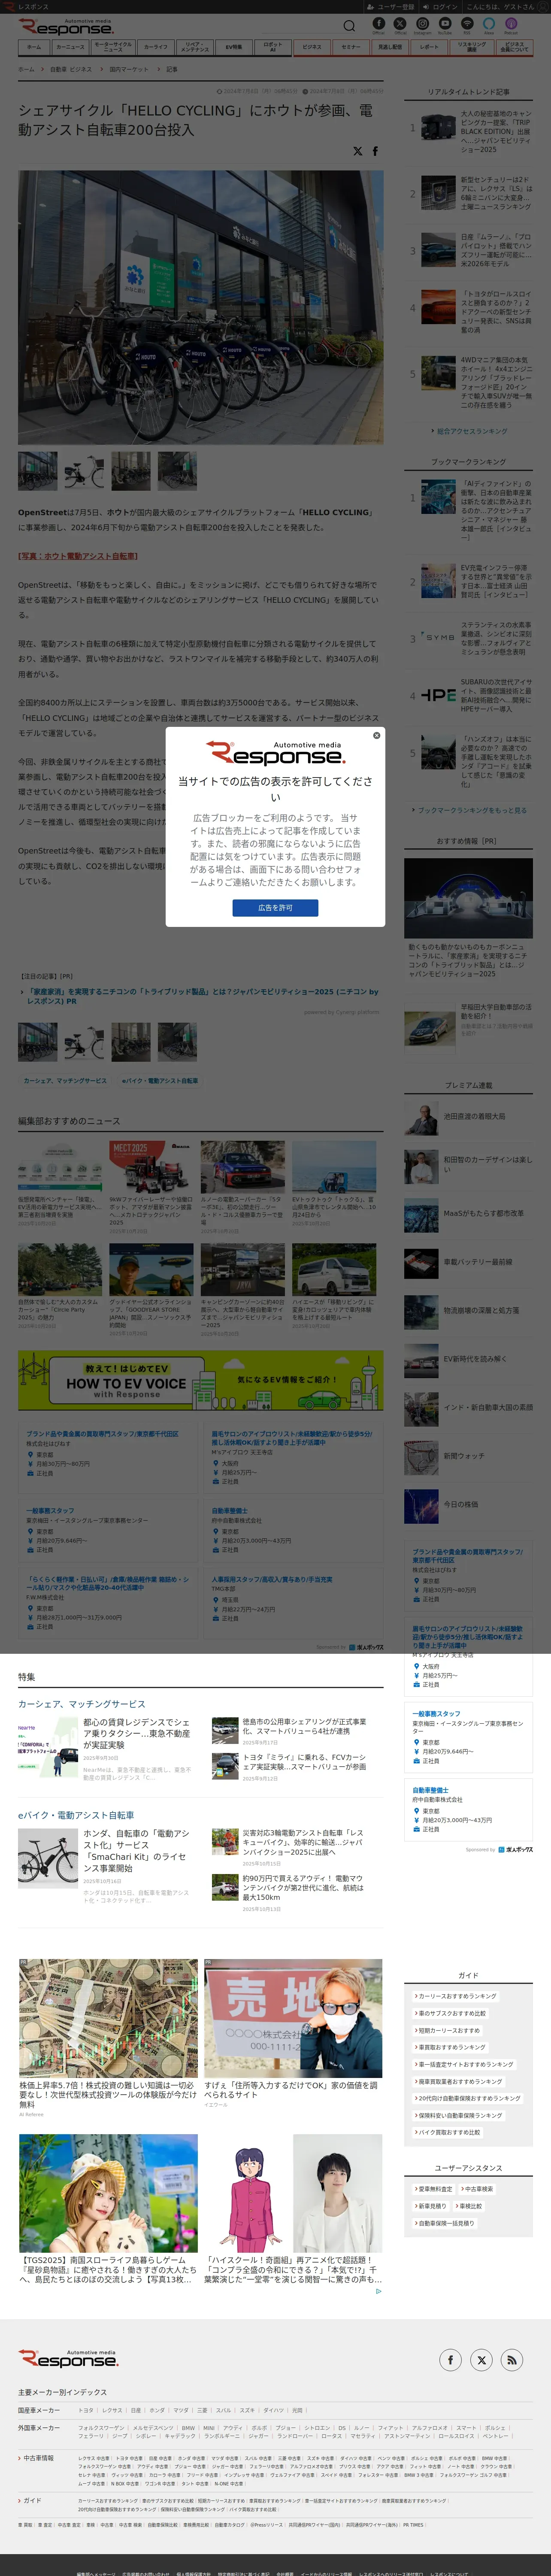Click the HOW TO EV VOICE banner
The image size is (551, 2576).
200,1381
